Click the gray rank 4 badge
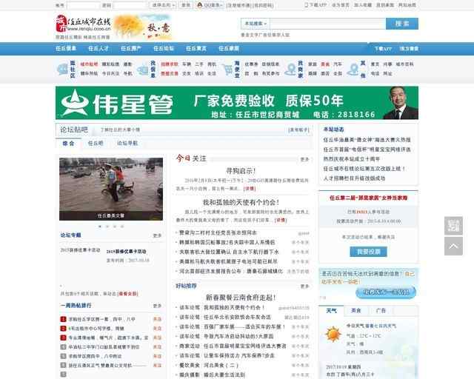Screen dimensions: 474x379 pyautogui.click(x=63, y=347)
